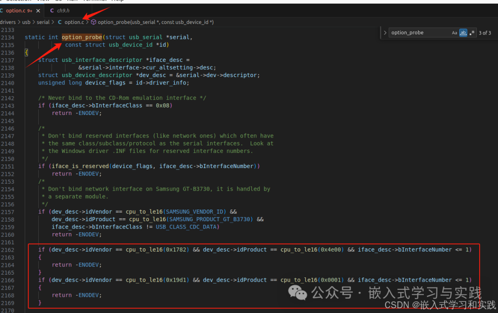Click the C file icon on ch9.h tab

coord(52,11)
